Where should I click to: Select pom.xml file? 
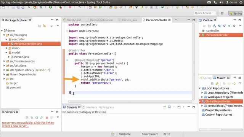tap(14, 88)
